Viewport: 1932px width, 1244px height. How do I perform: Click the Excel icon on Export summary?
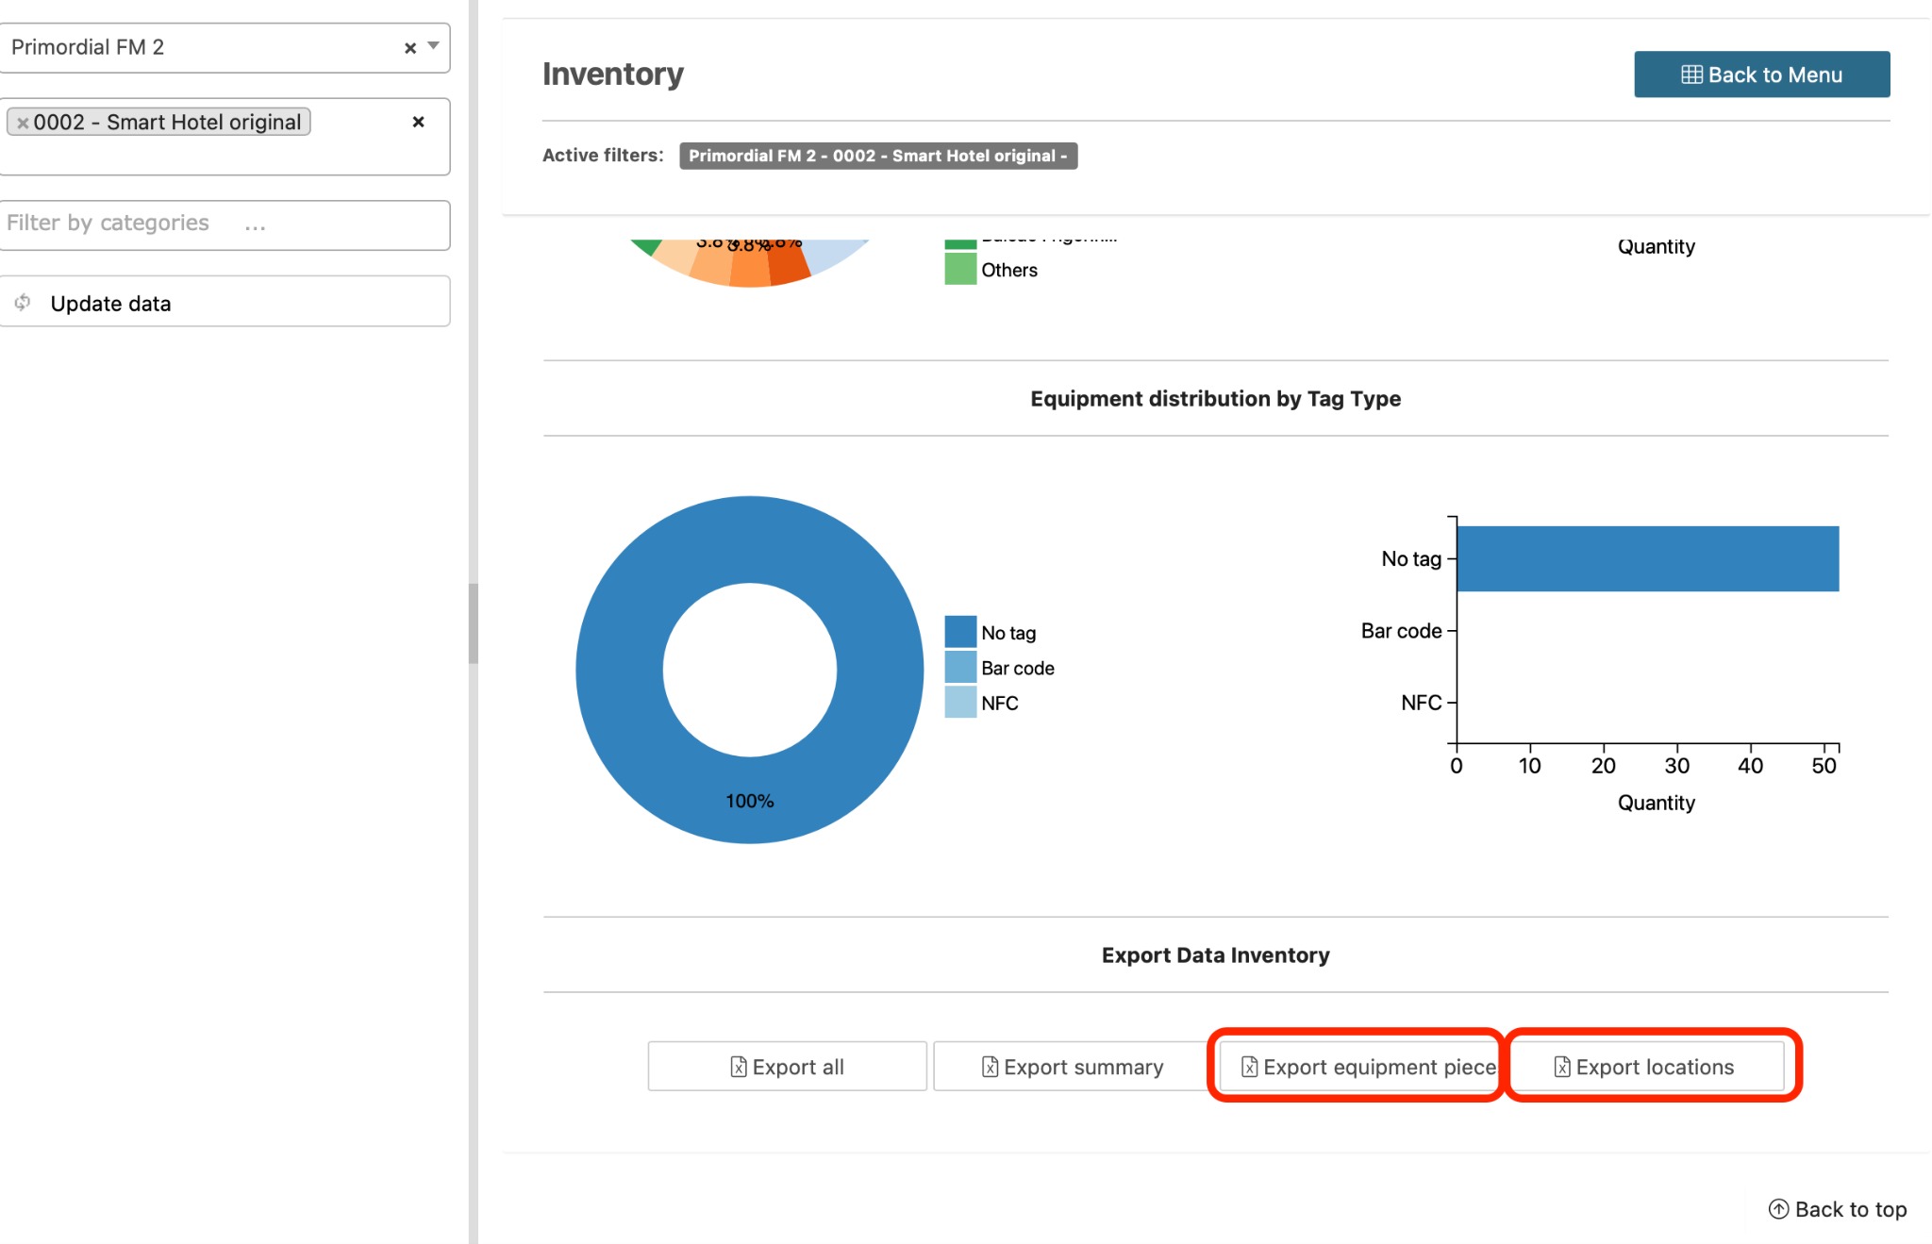[990, 1067]
